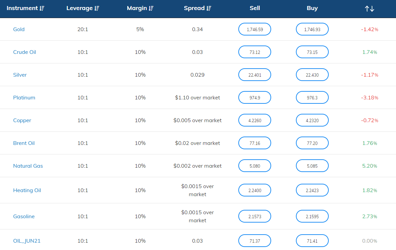Viewport: 396px width, 250px height.
Task: Select the Natural Gas instrument link
Action: click(28, 166)
